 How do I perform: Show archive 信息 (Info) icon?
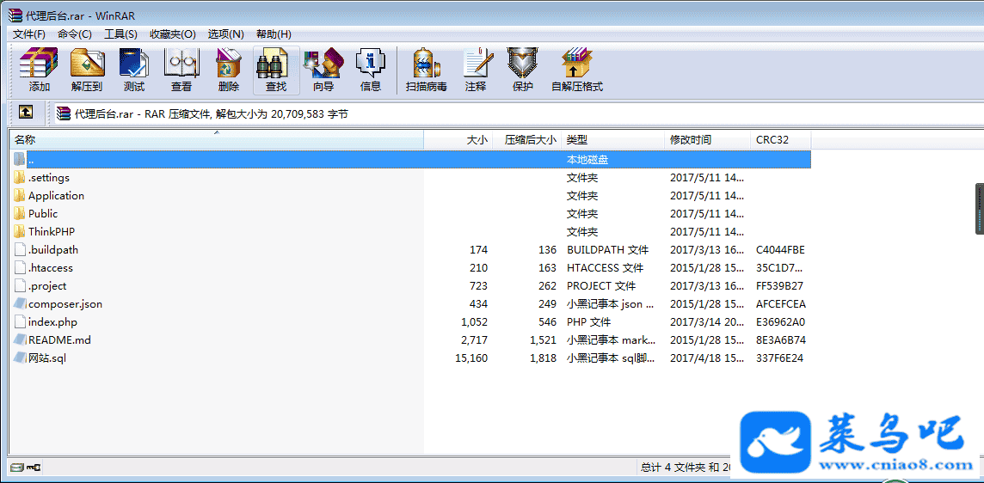click(371, 70)
